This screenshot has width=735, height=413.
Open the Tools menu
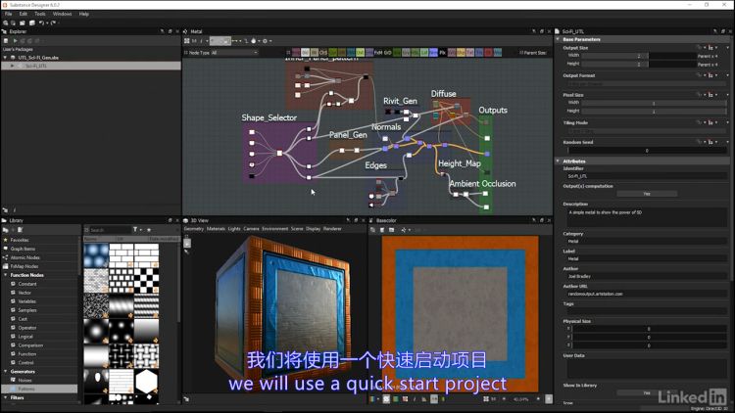pyautogui.click(x=40, y=14)
